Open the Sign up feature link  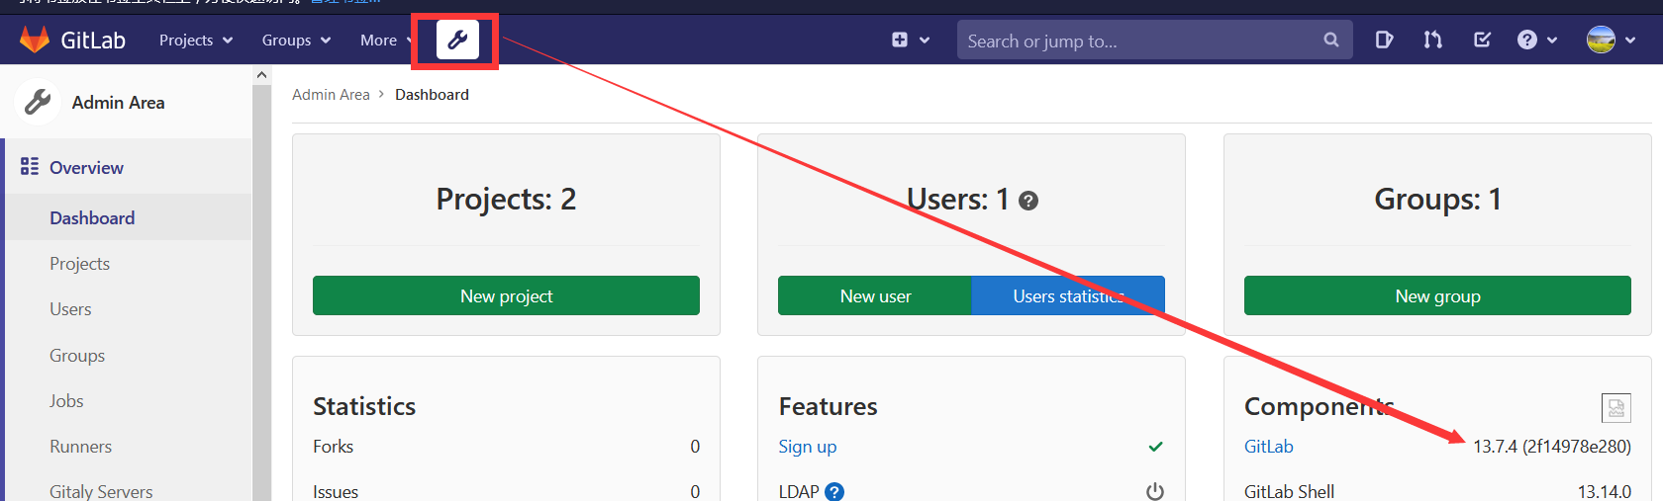(807, 447)
